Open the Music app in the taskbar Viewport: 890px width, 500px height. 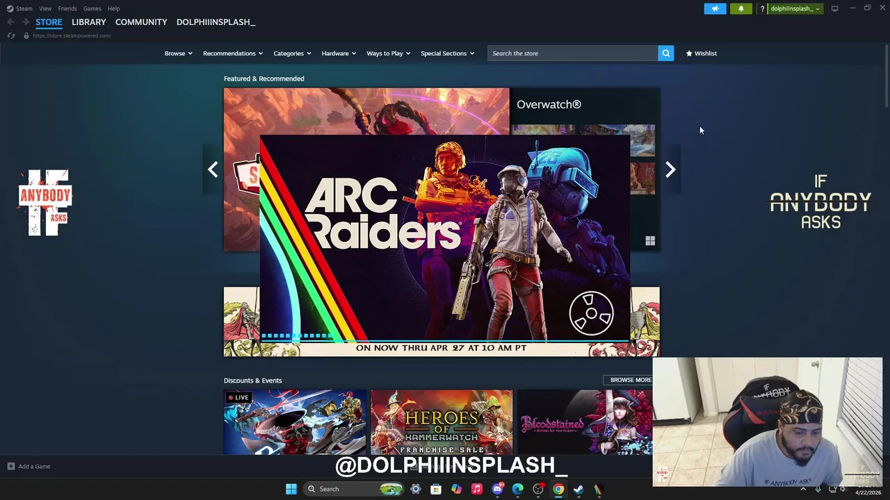(x=476, y=489)
